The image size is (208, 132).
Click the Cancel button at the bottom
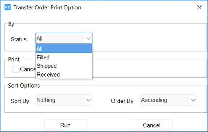[x=151, y=125]
